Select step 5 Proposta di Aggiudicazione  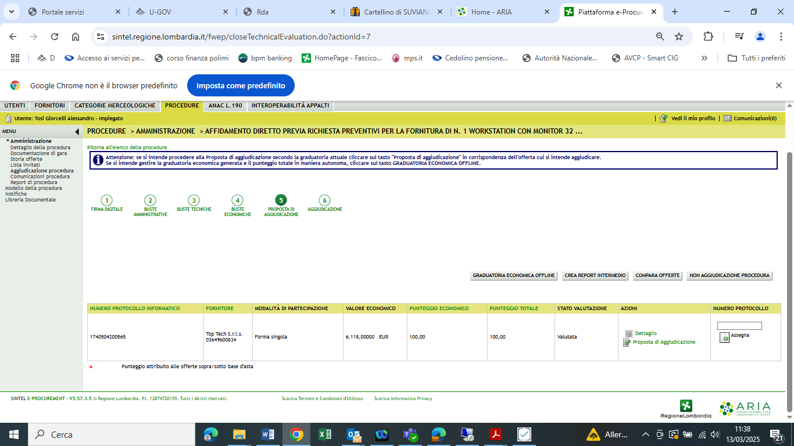[281, 200]
